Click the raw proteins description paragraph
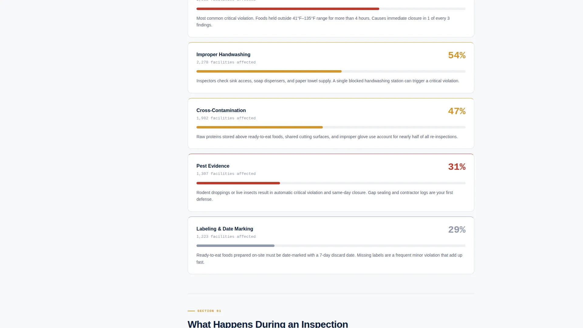The image size is (583, 328). pyautogui.click(x=327, y=137)
